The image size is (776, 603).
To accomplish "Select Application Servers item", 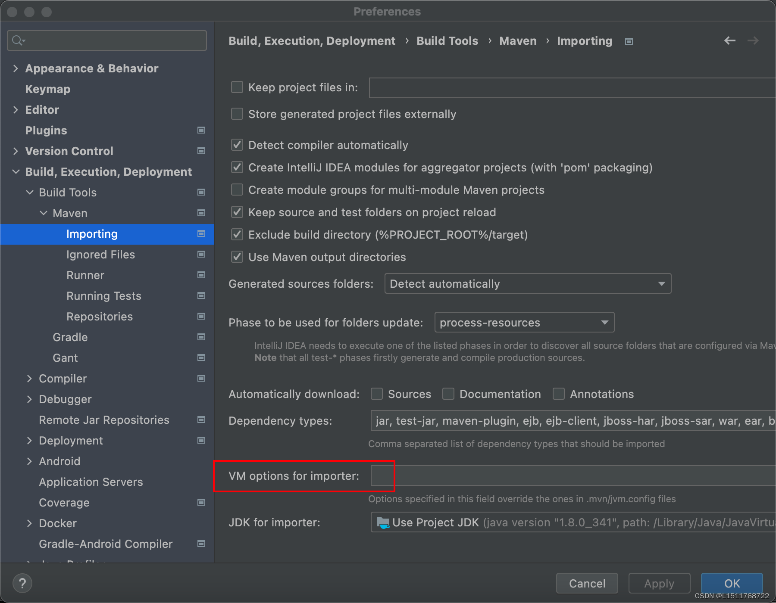I will (x=91, y=482).
